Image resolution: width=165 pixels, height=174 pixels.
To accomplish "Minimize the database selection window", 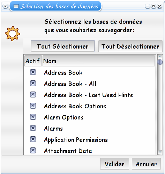I will point(148,6).
